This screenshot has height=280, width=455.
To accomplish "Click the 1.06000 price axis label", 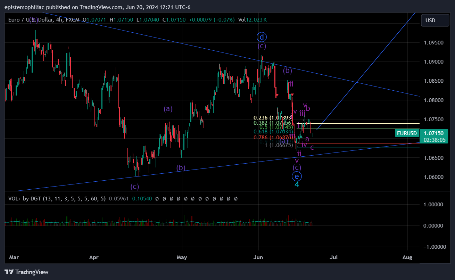I will tap(434, 177).
